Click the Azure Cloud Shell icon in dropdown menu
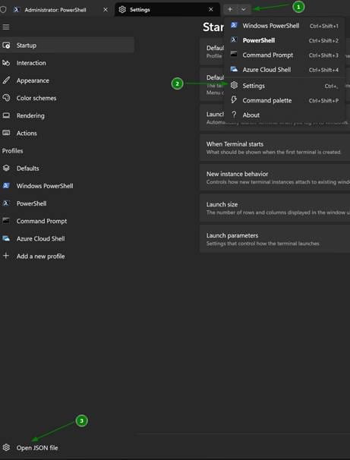Screen dimensions: 350x460 234,69
